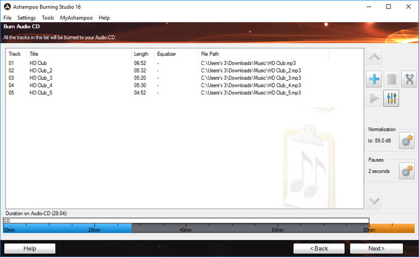Sort by the Track column header
Image resolution: width=419 pixels, height=257 pixels.
tap(16, 54)
